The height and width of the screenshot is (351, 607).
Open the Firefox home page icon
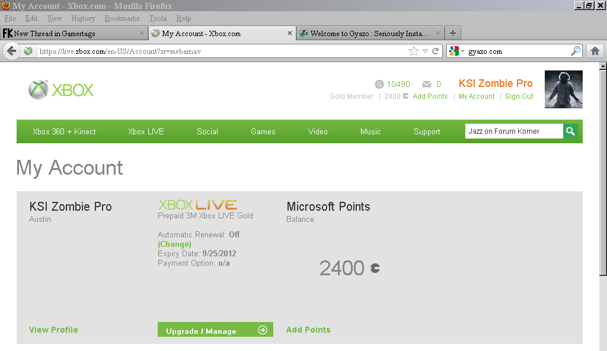[595, 51]
